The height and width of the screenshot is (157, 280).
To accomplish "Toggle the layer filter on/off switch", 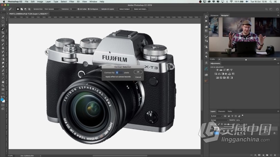I will point(243,116).
